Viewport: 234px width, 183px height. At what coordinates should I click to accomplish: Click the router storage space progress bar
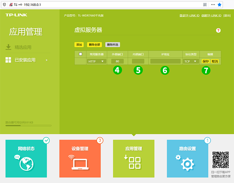(x=29, y=126)
